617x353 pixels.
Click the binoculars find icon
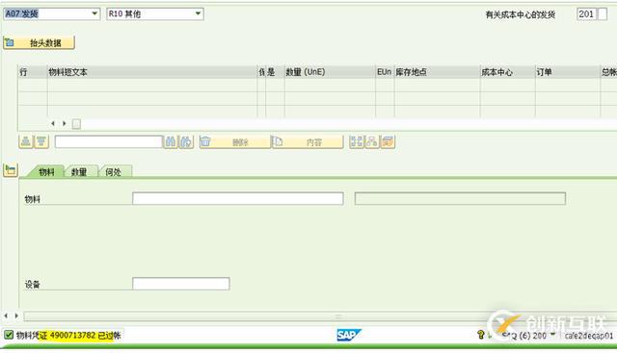171,141
